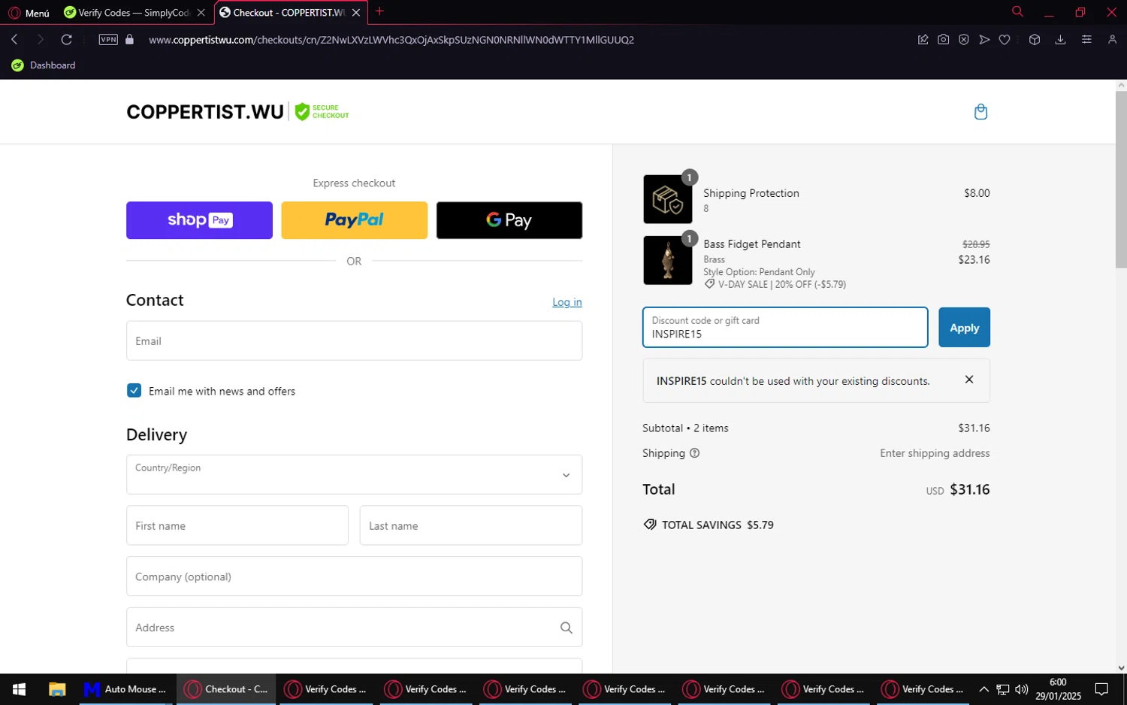Show hidden system tray icons
The width and height of the screenshot is (1127, 705).
click(983, 689)
